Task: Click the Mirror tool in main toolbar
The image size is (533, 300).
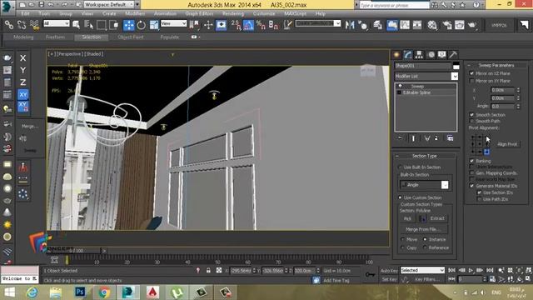Action: tap(350, 25)
